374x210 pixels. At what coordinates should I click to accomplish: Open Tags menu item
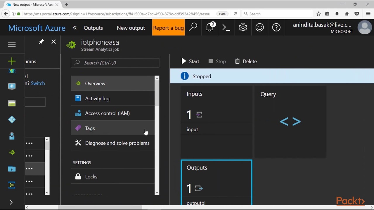pos(112,128)
